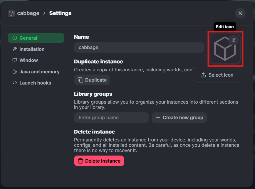Viewport: 255px width, 189px height.
Task: Choose Select icon from the popup menu
Action: pyautogui.click(x=217, y=75)
